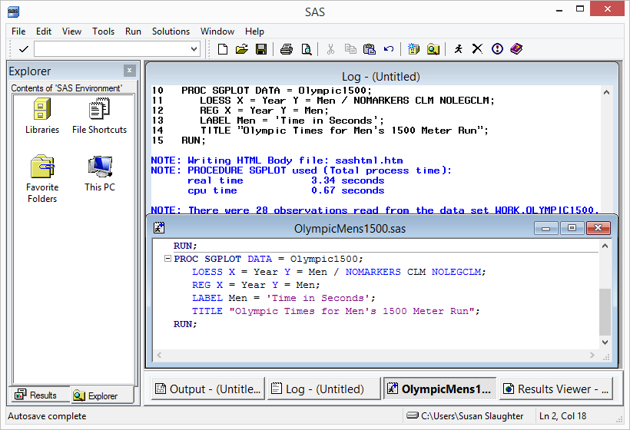Click the 'Log - (Untitled)' window title

(380, 76)
